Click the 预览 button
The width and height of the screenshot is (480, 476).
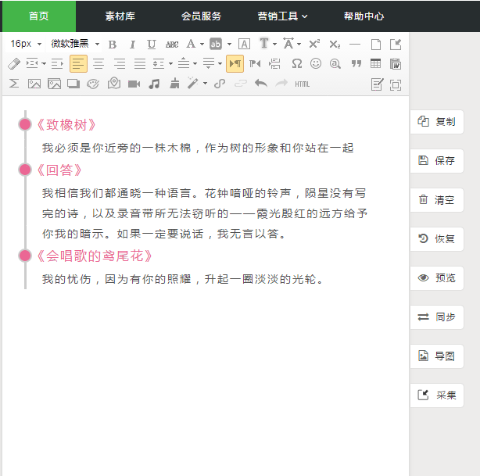pyautogui.click(x=437, y=278)
